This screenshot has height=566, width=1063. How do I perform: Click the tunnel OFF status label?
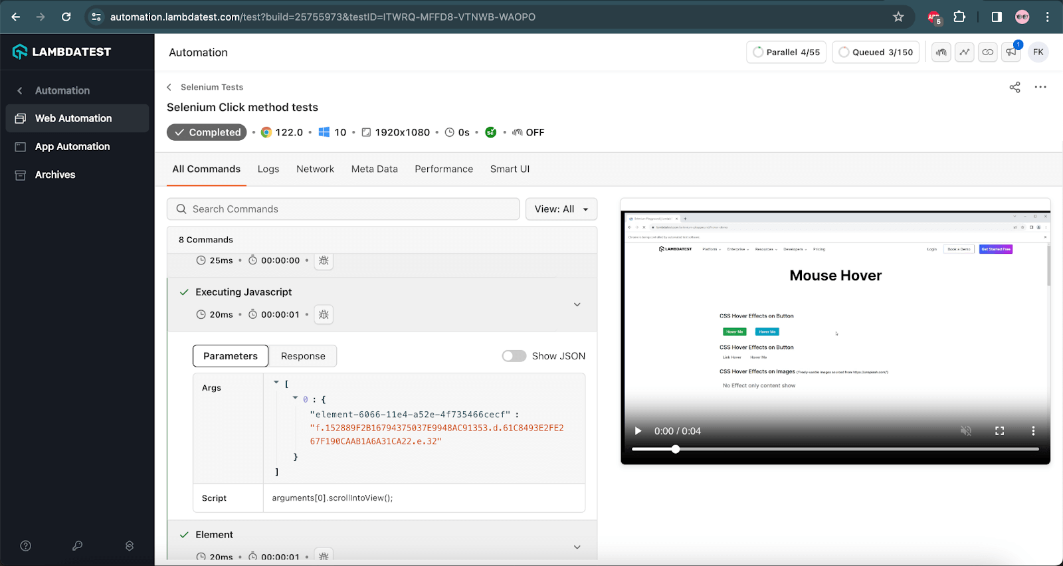coord(535,132)
